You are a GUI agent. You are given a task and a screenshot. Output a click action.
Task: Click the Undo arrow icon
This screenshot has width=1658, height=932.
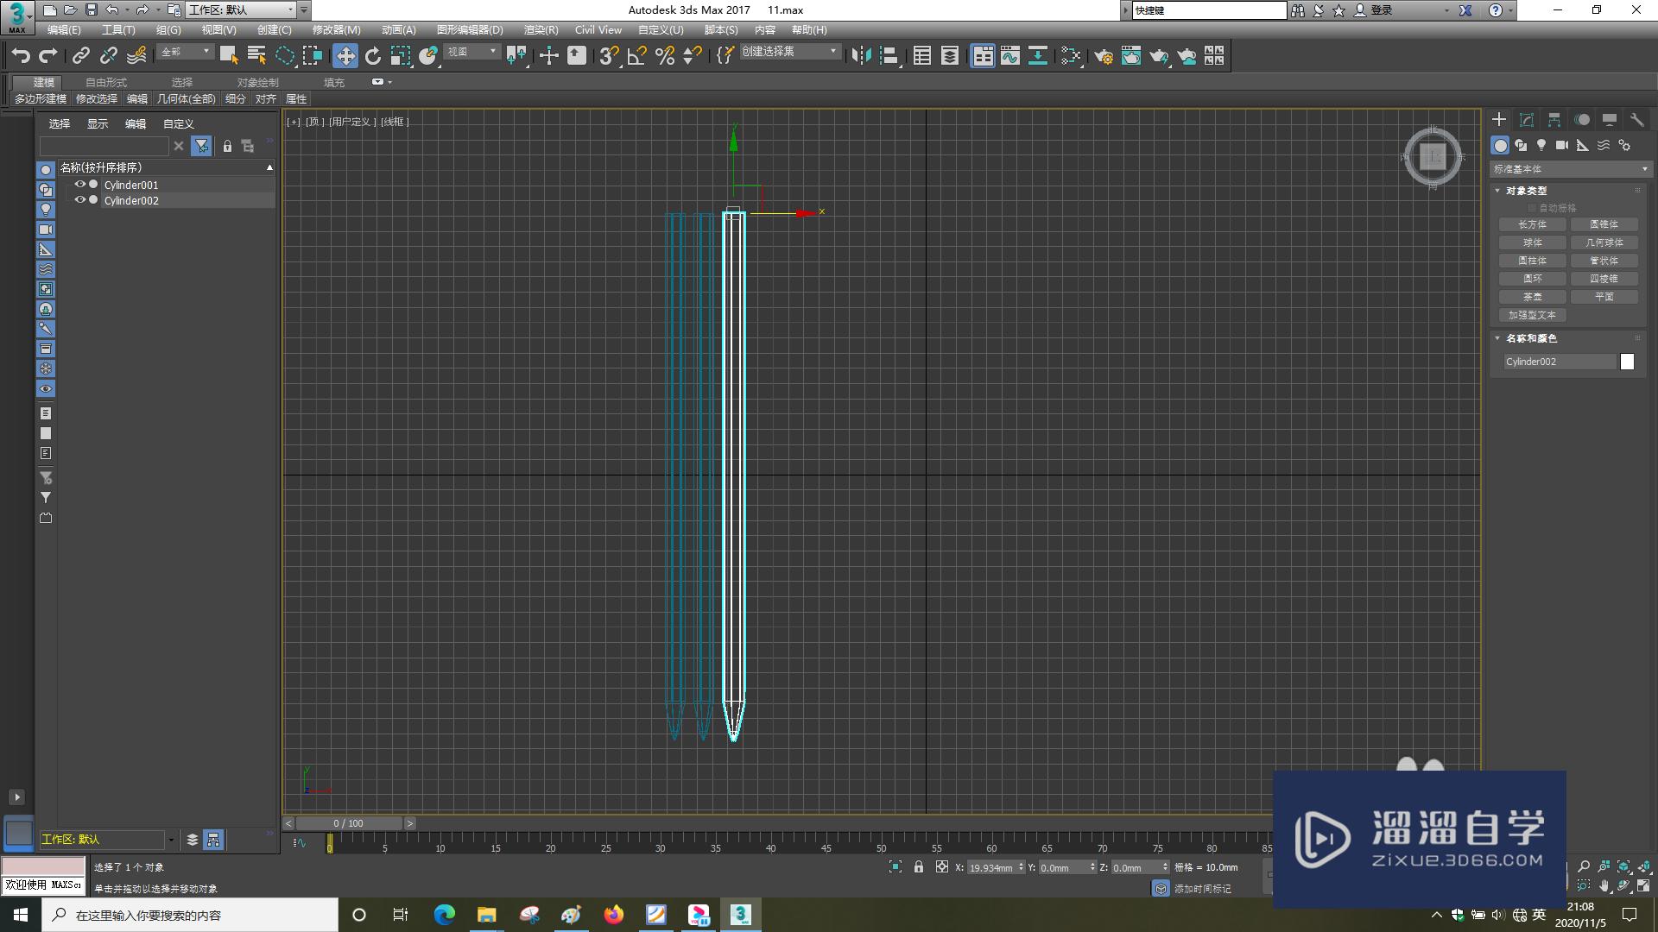point(21,56)
